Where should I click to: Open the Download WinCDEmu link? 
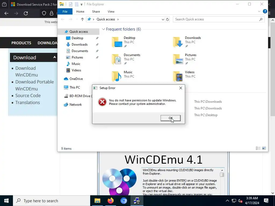[27, 71]
